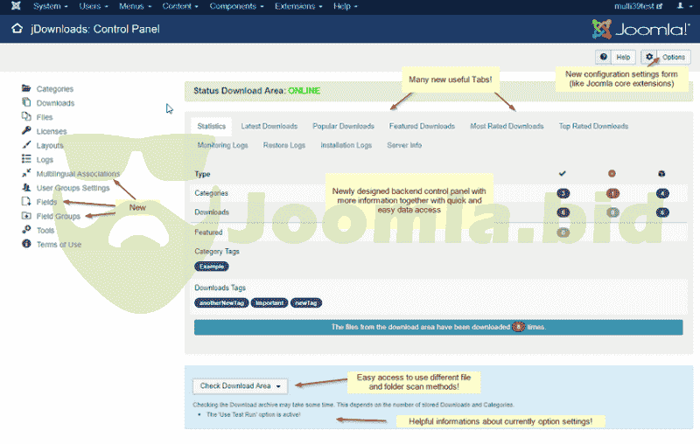Click the Tools wrench icon in sidebar

click(26, 230)
